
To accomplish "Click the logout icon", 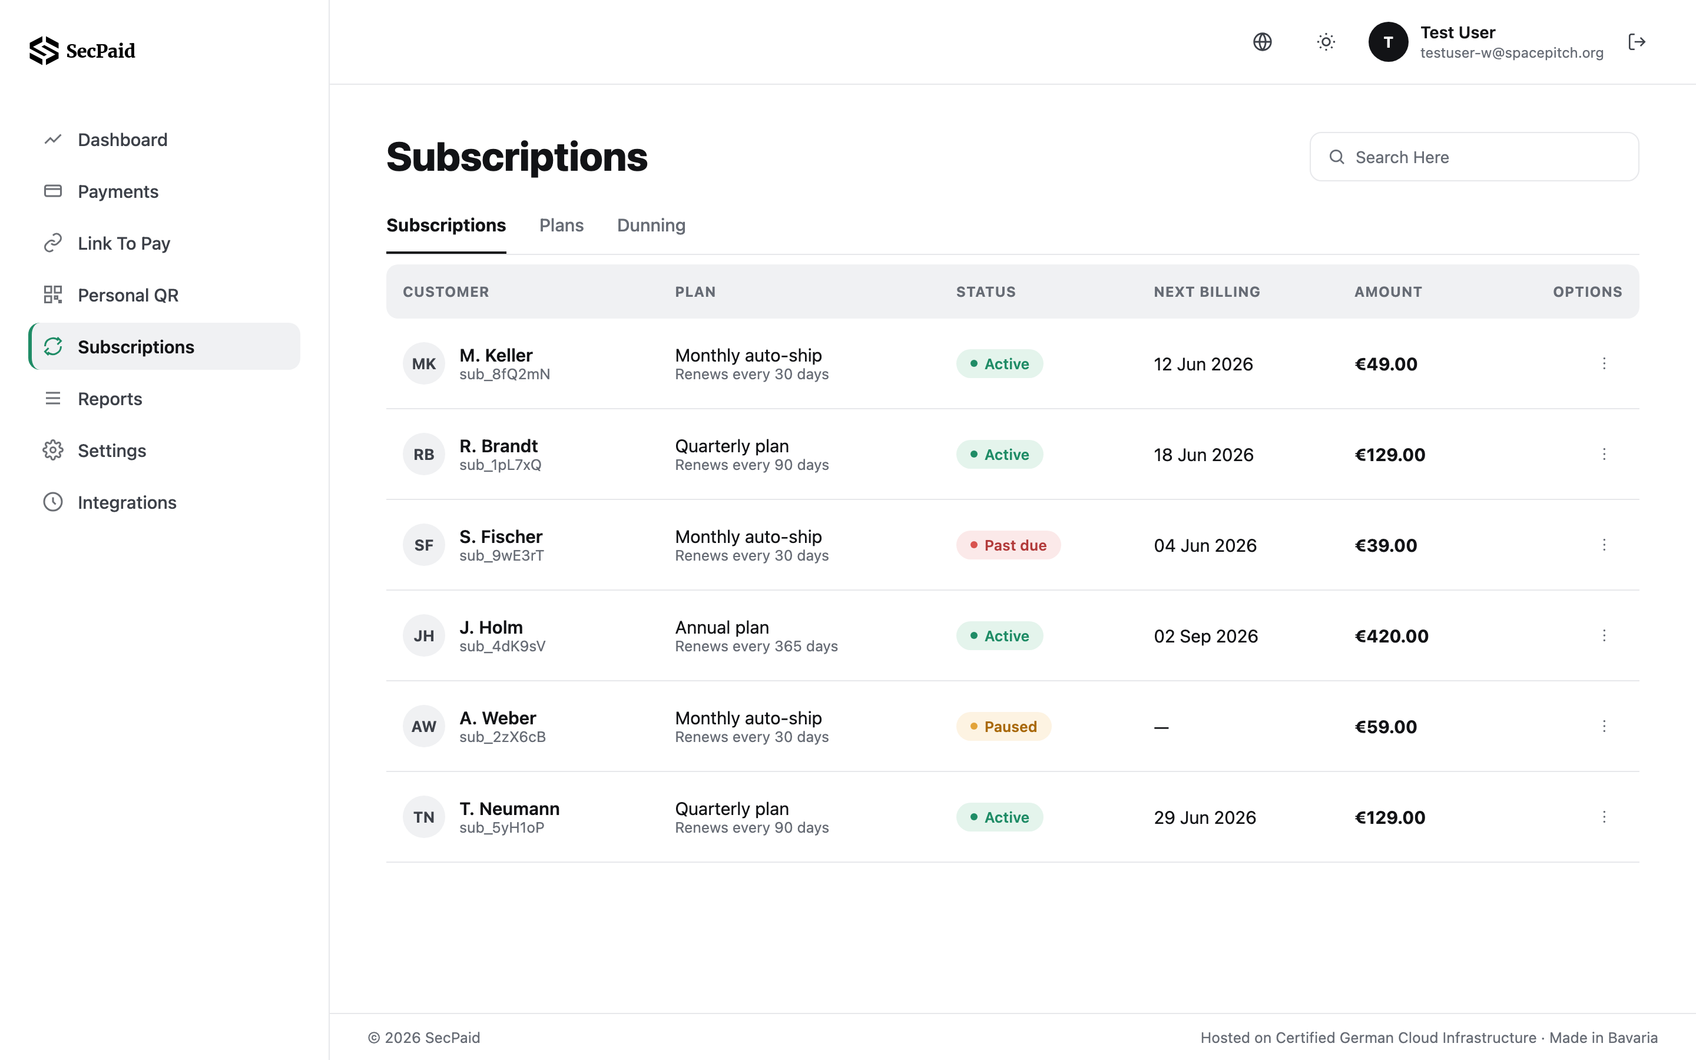I will point(1637,42).
